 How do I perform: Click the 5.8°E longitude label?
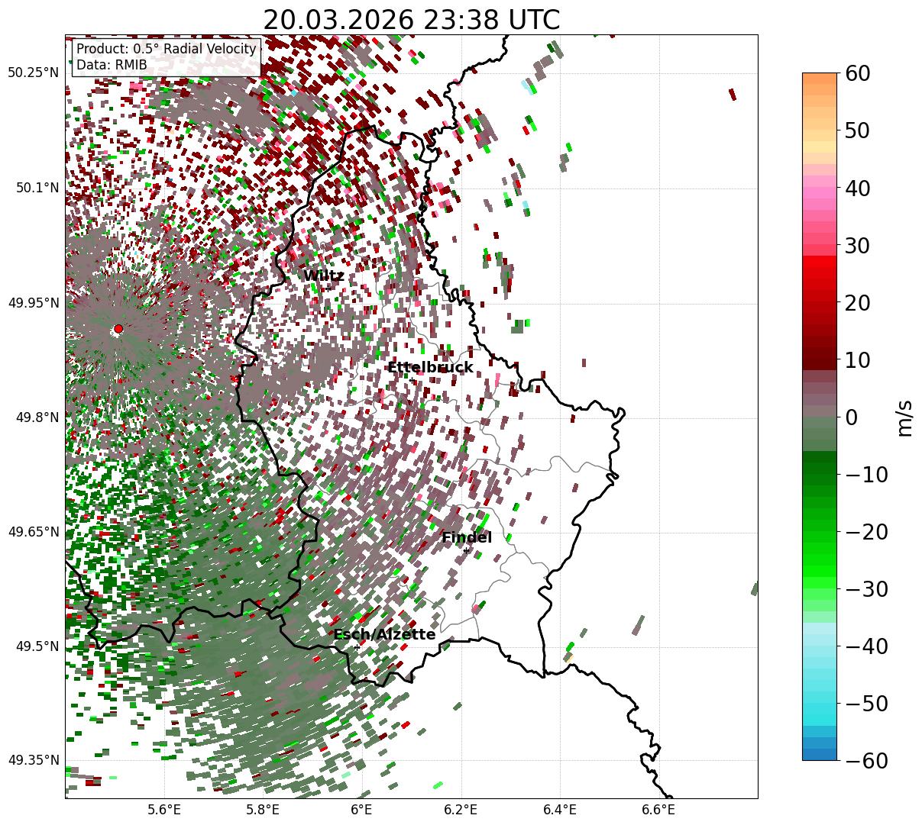click(264, 810)
